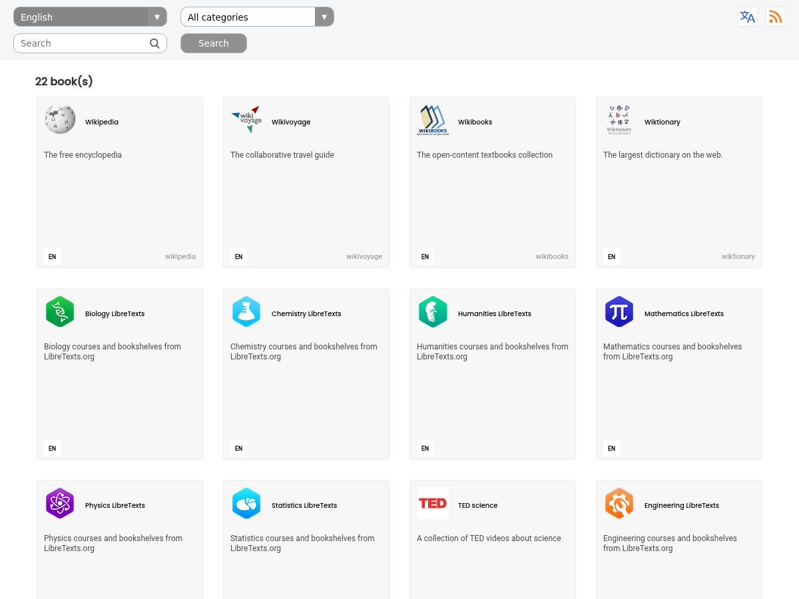Open the Engineering LibreTexts title
This screenshot has width=799, height=599.
[682, 506]
